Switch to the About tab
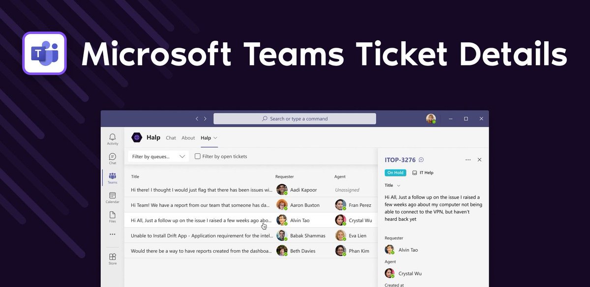Screen dimensions: 590x287 coord(188,138)
